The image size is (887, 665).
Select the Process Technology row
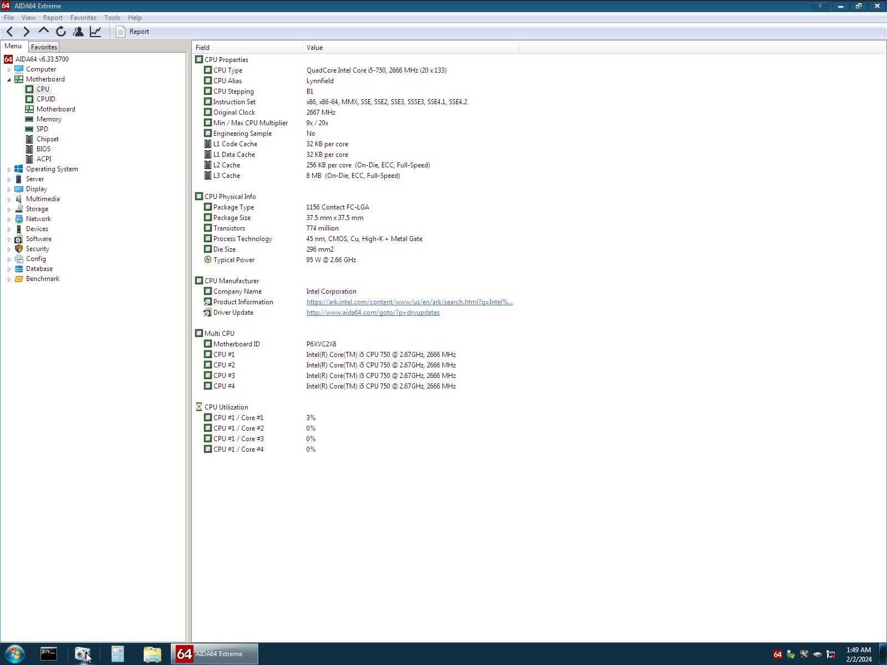tap(355, 239)
